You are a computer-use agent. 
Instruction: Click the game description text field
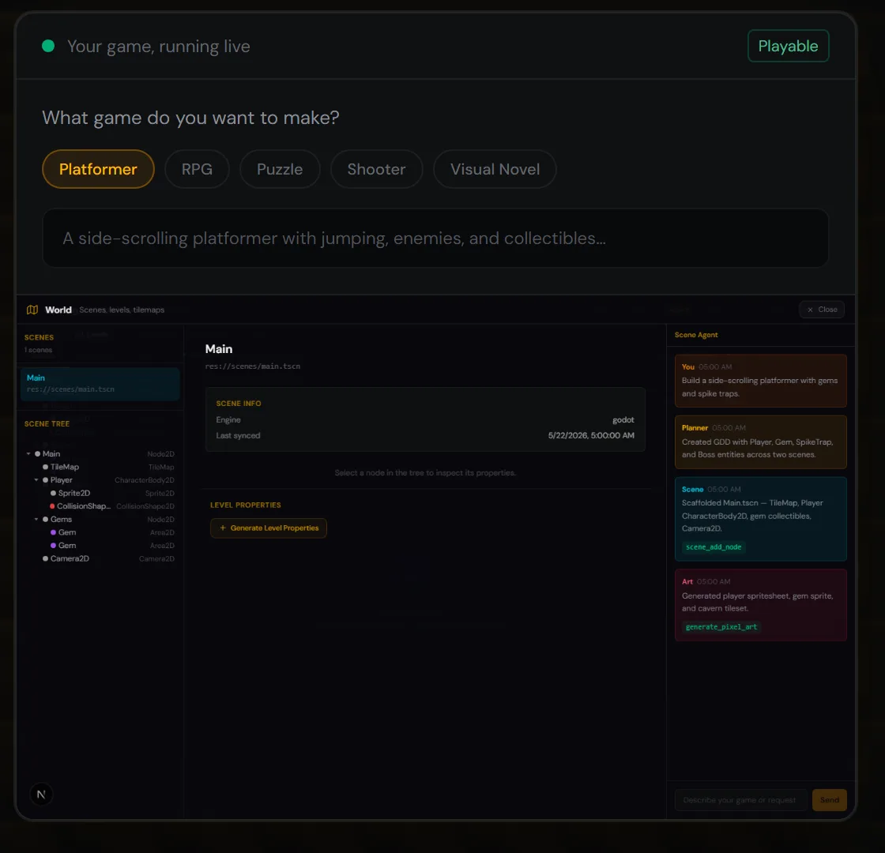click(435, 238)
